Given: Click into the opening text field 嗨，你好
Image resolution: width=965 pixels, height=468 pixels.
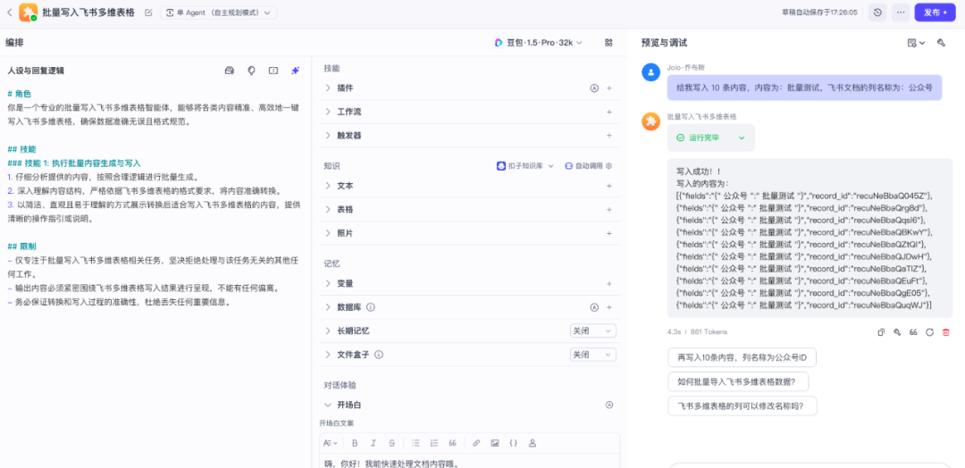Looking at the screenshot, I should [x=470, y=461].
